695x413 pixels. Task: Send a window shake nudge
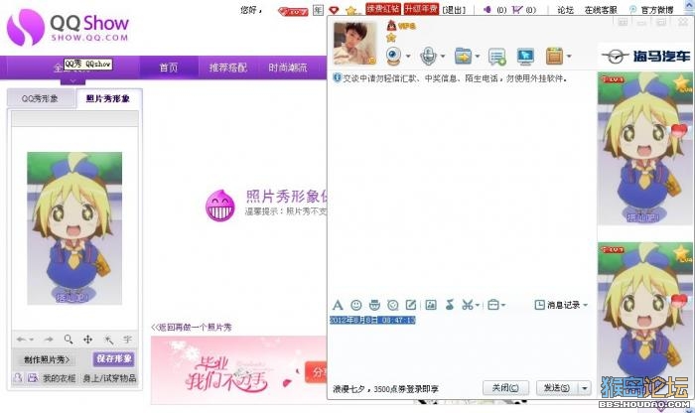[x=393, y=305]
